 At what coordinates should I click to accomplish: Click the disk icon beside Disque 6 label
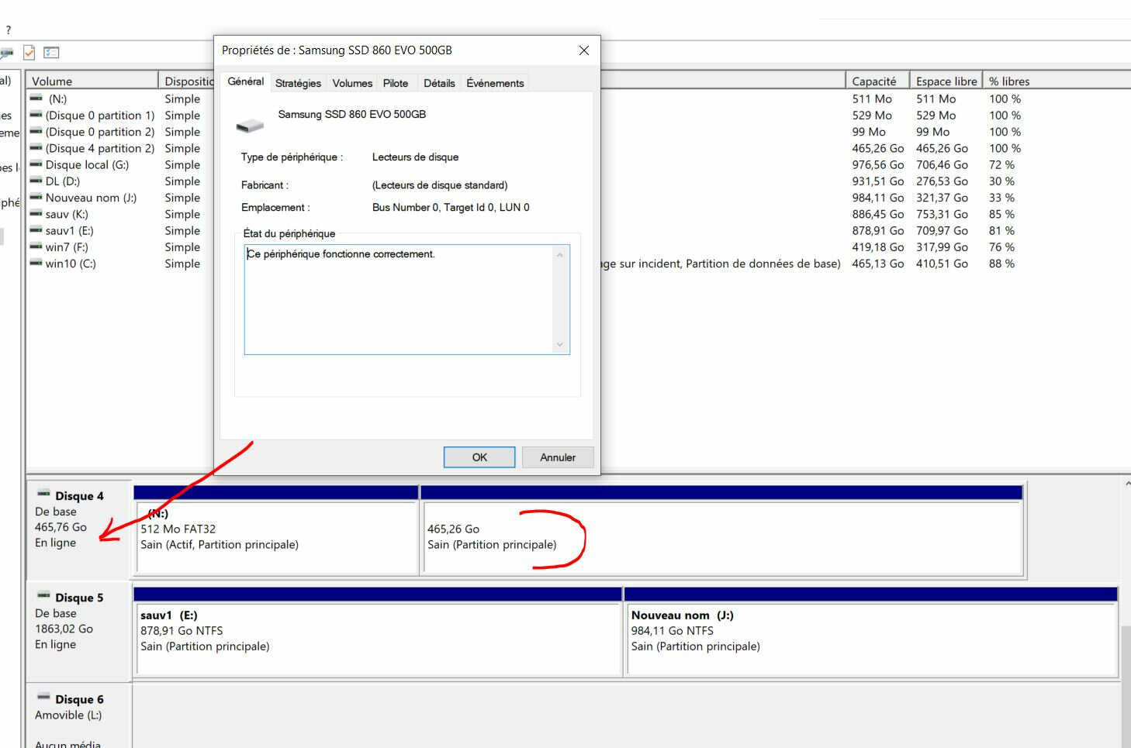pyautogui.click(x=43, y=698)
